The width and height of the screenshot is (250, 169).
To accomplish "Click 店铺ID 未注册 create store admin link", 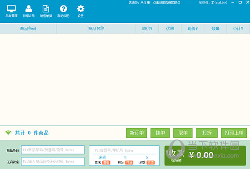I will pos(155,3).
